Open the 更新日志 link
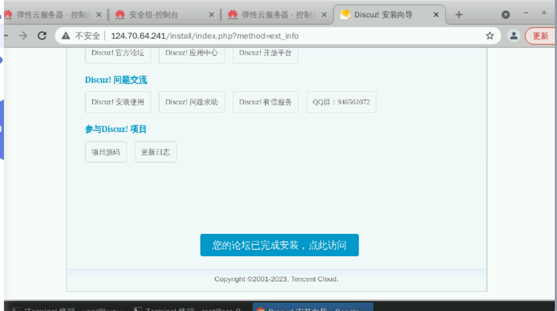The height and width of the screenshot is (311, 557). (x=155, y=152)
